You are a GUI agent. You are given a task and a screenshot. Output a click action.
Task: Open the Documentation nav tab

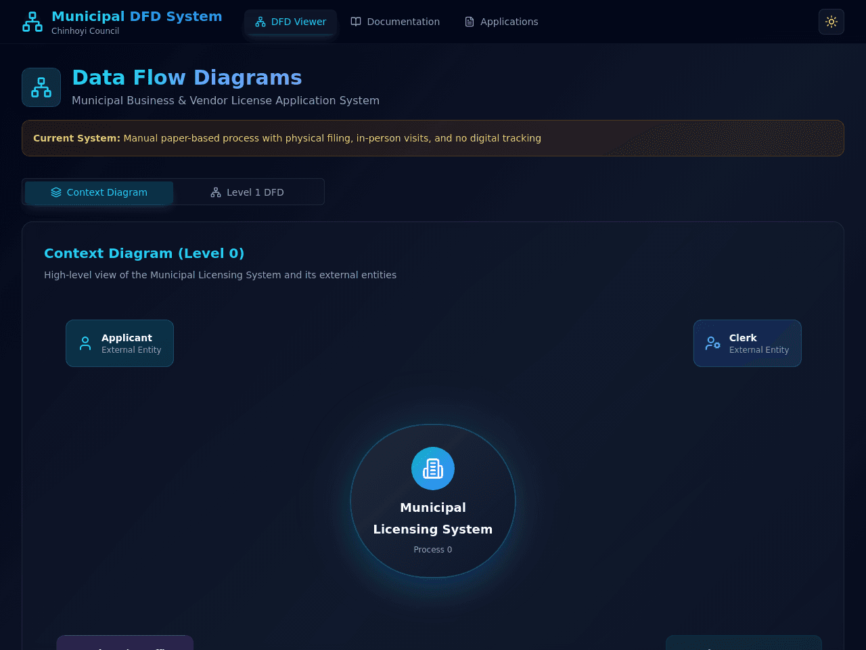click(395, 22)
